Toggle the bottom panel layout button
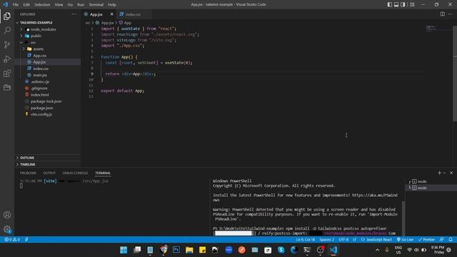 click(396, 4)
